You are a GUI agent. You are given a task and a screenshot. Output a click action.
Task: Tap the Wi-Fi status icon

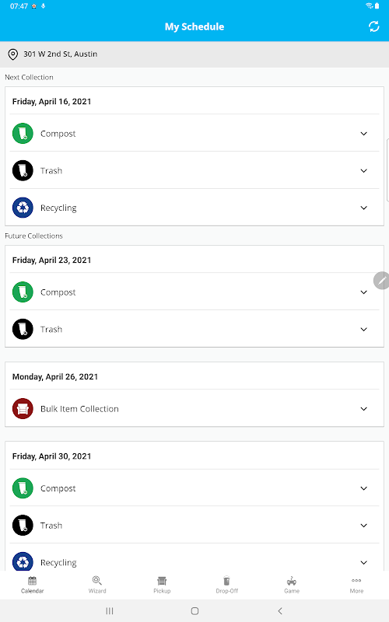pos(369,6)
